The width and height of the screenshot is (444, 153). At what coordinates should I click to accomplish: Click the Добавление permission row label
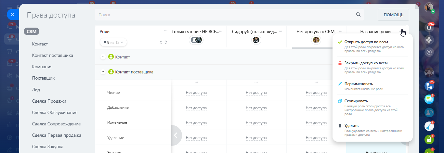[118, 108]
